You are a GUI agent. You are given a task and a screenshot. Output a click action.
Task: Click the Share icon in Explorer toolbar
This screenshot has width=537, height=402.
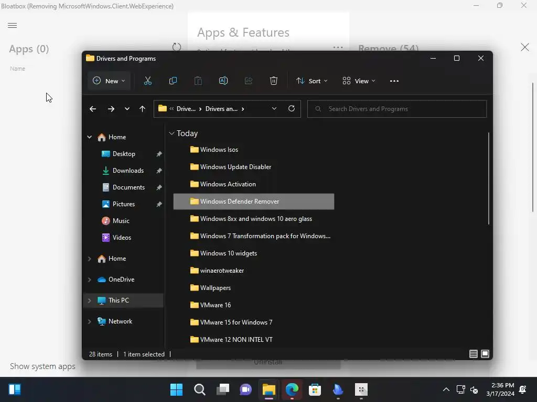(248, 81)
